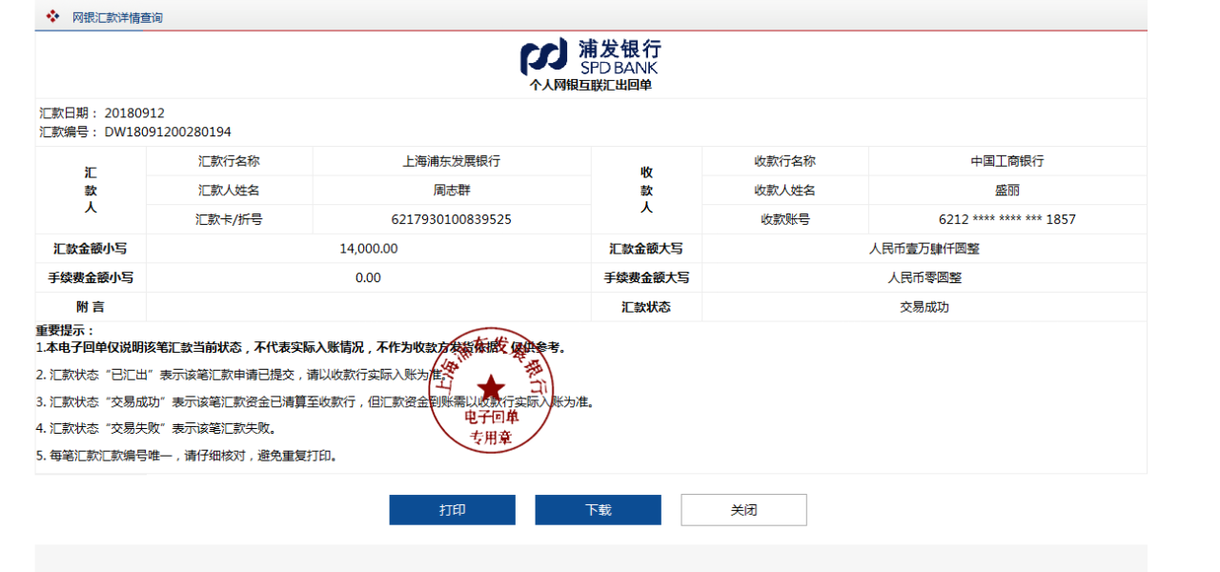
Task: Click the 上海浦东发展银行 remitting bank cell
Action: (452, 161)
